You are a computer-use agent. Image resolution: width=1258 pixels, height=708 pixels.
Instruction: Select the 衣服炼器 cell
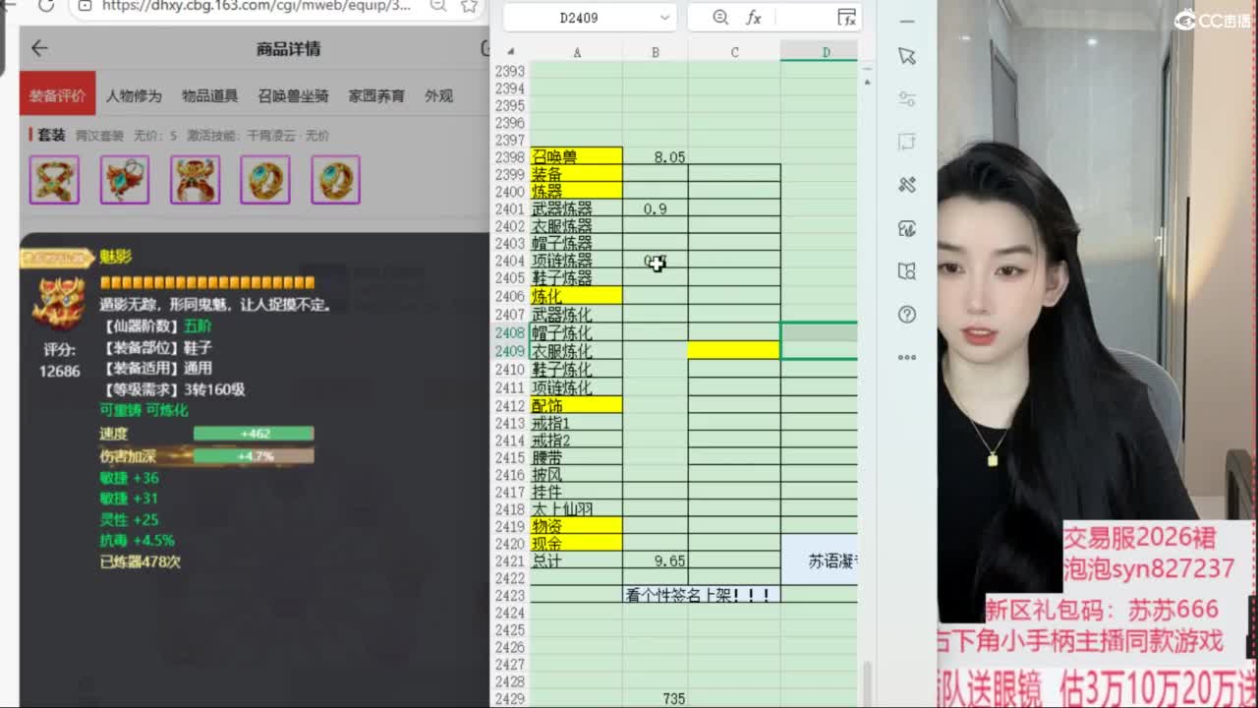pyautogui.click(x=577, y=226)
